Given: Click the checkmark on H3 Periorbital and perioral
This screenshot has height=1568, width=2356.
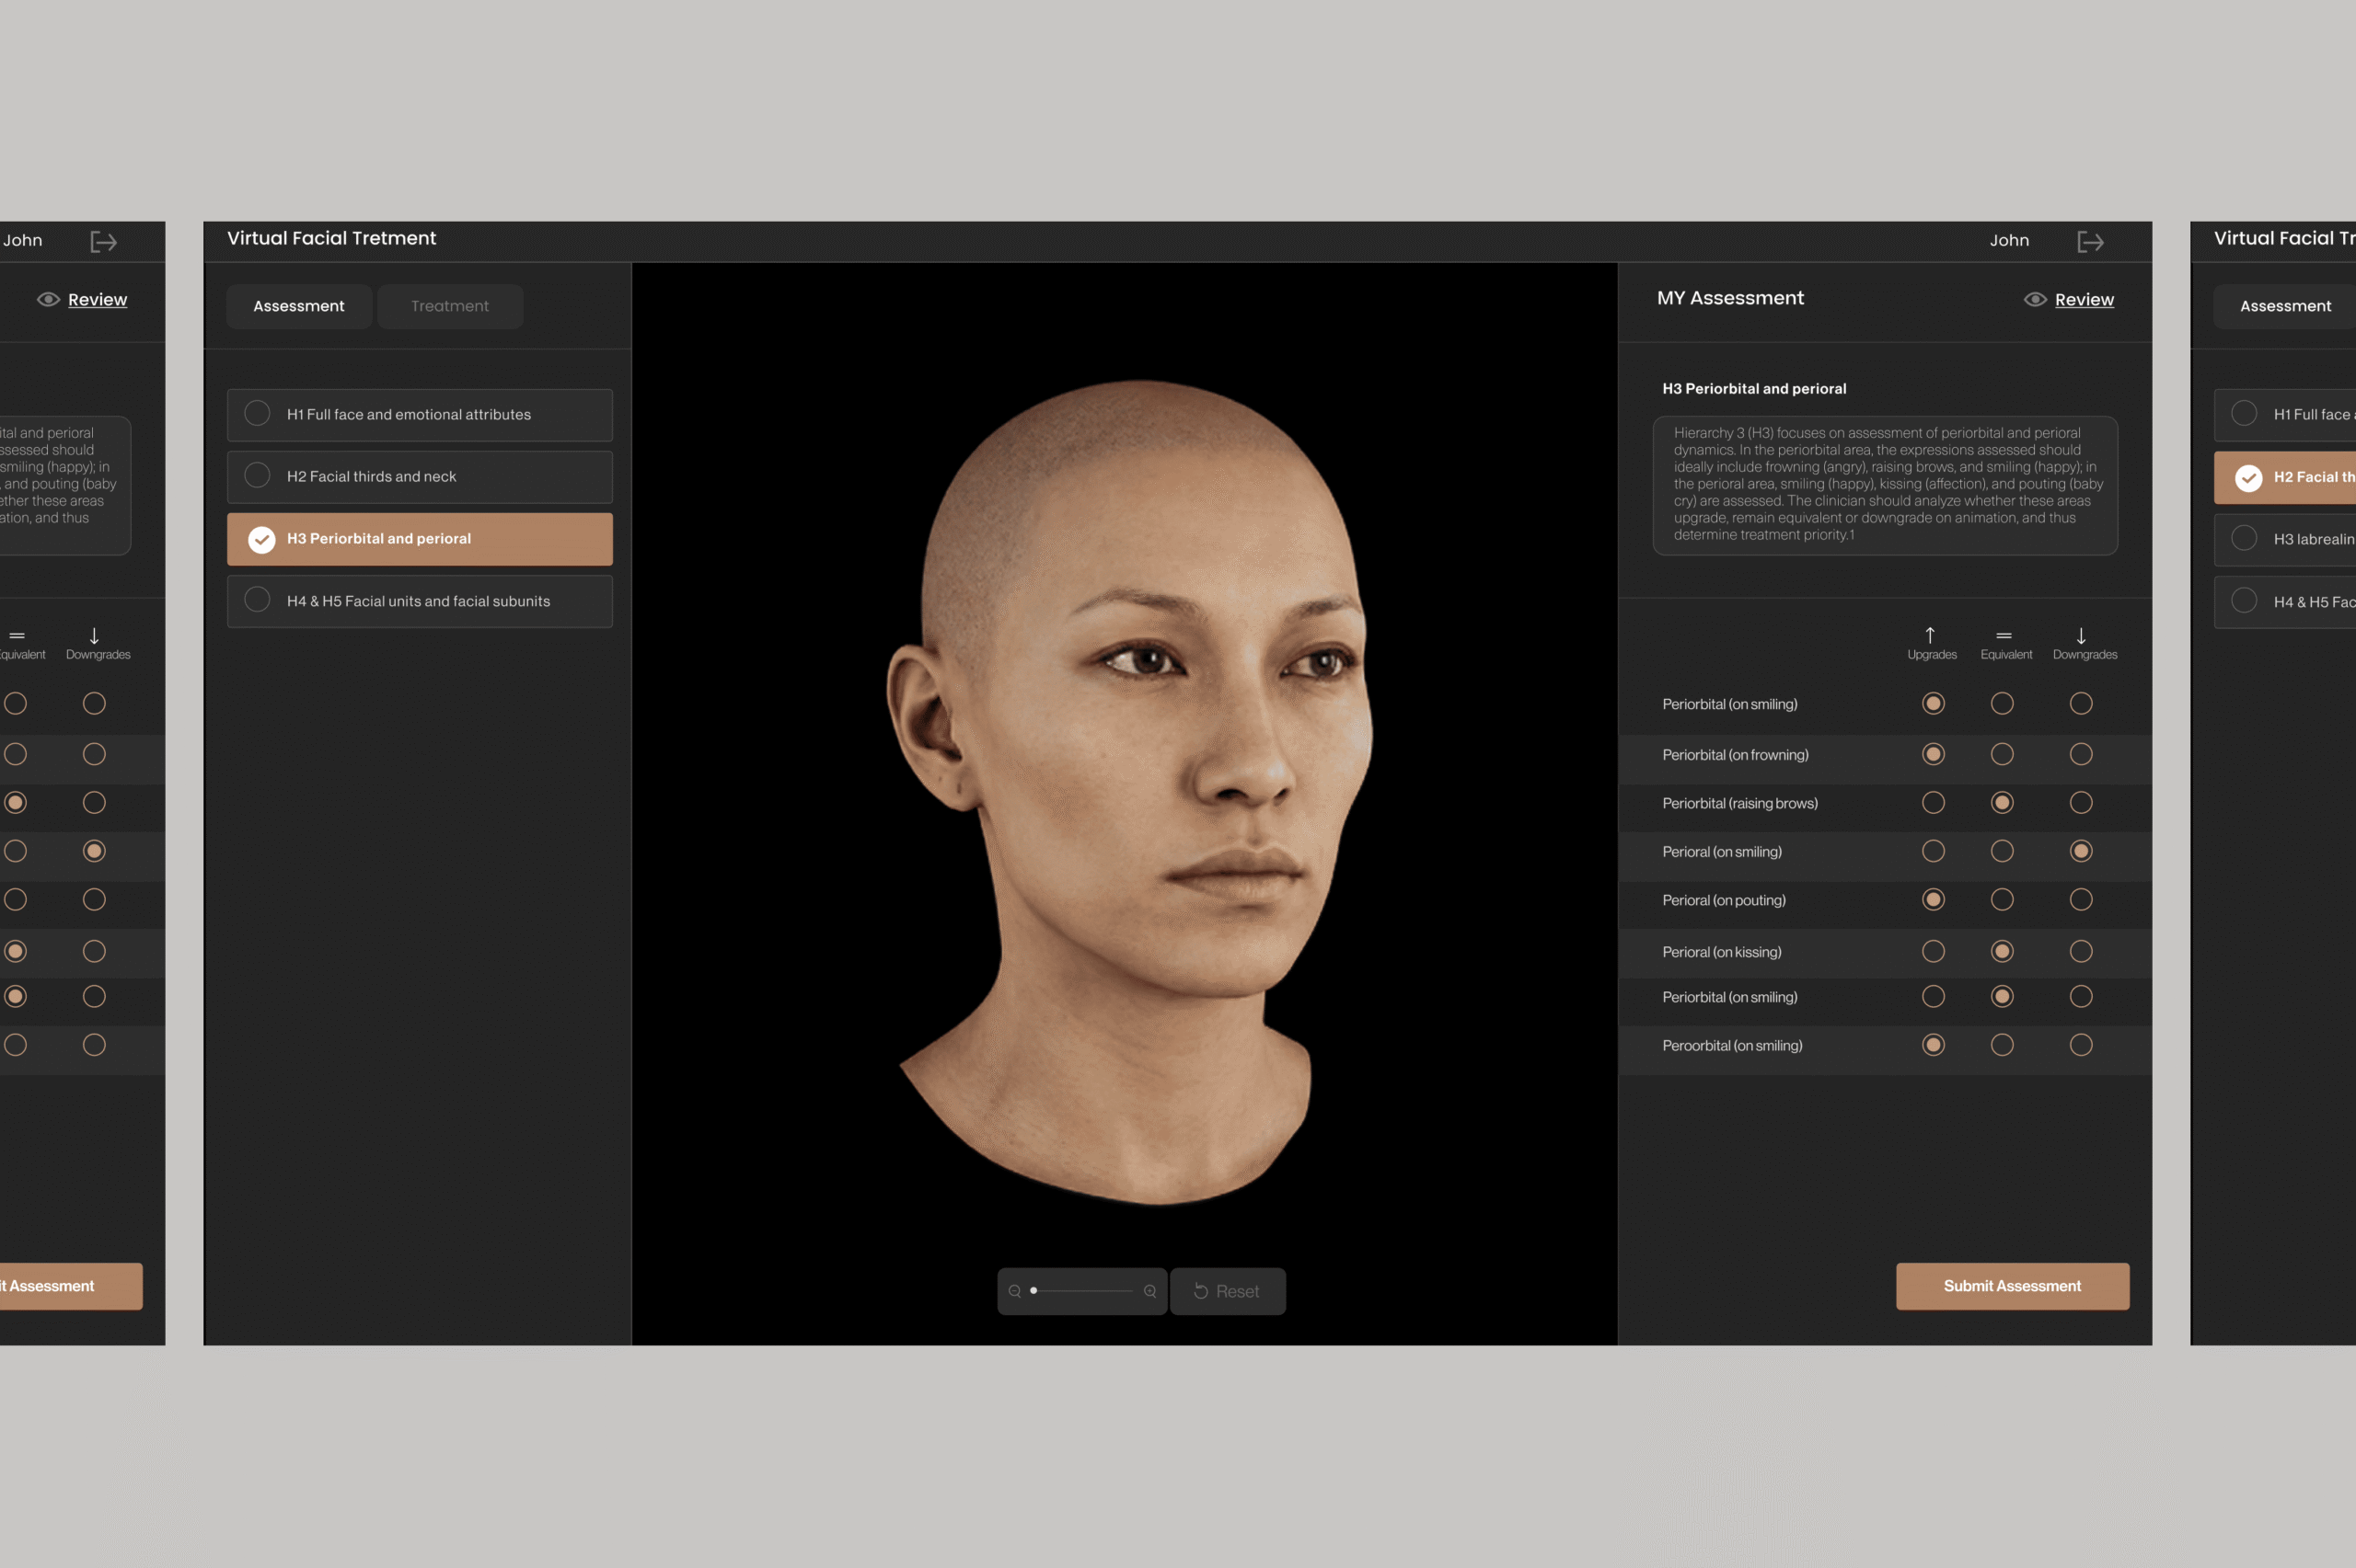Looking at the screenshot, I should click(x=262, y=540).
